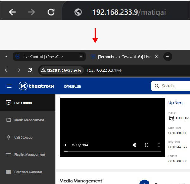
Task: Click the 192.168.233.9/live URL field
Action: coord(104,70)
